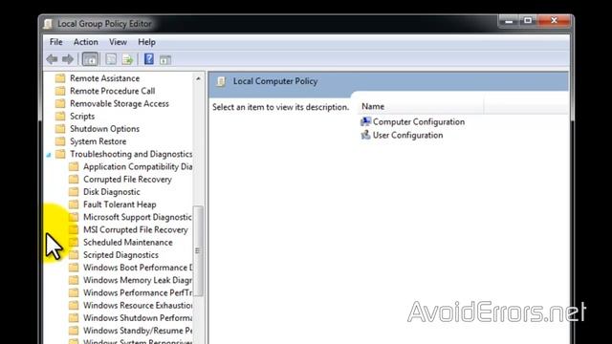Click the tree pane scrollbar thumb

click(x=198, y=250)
